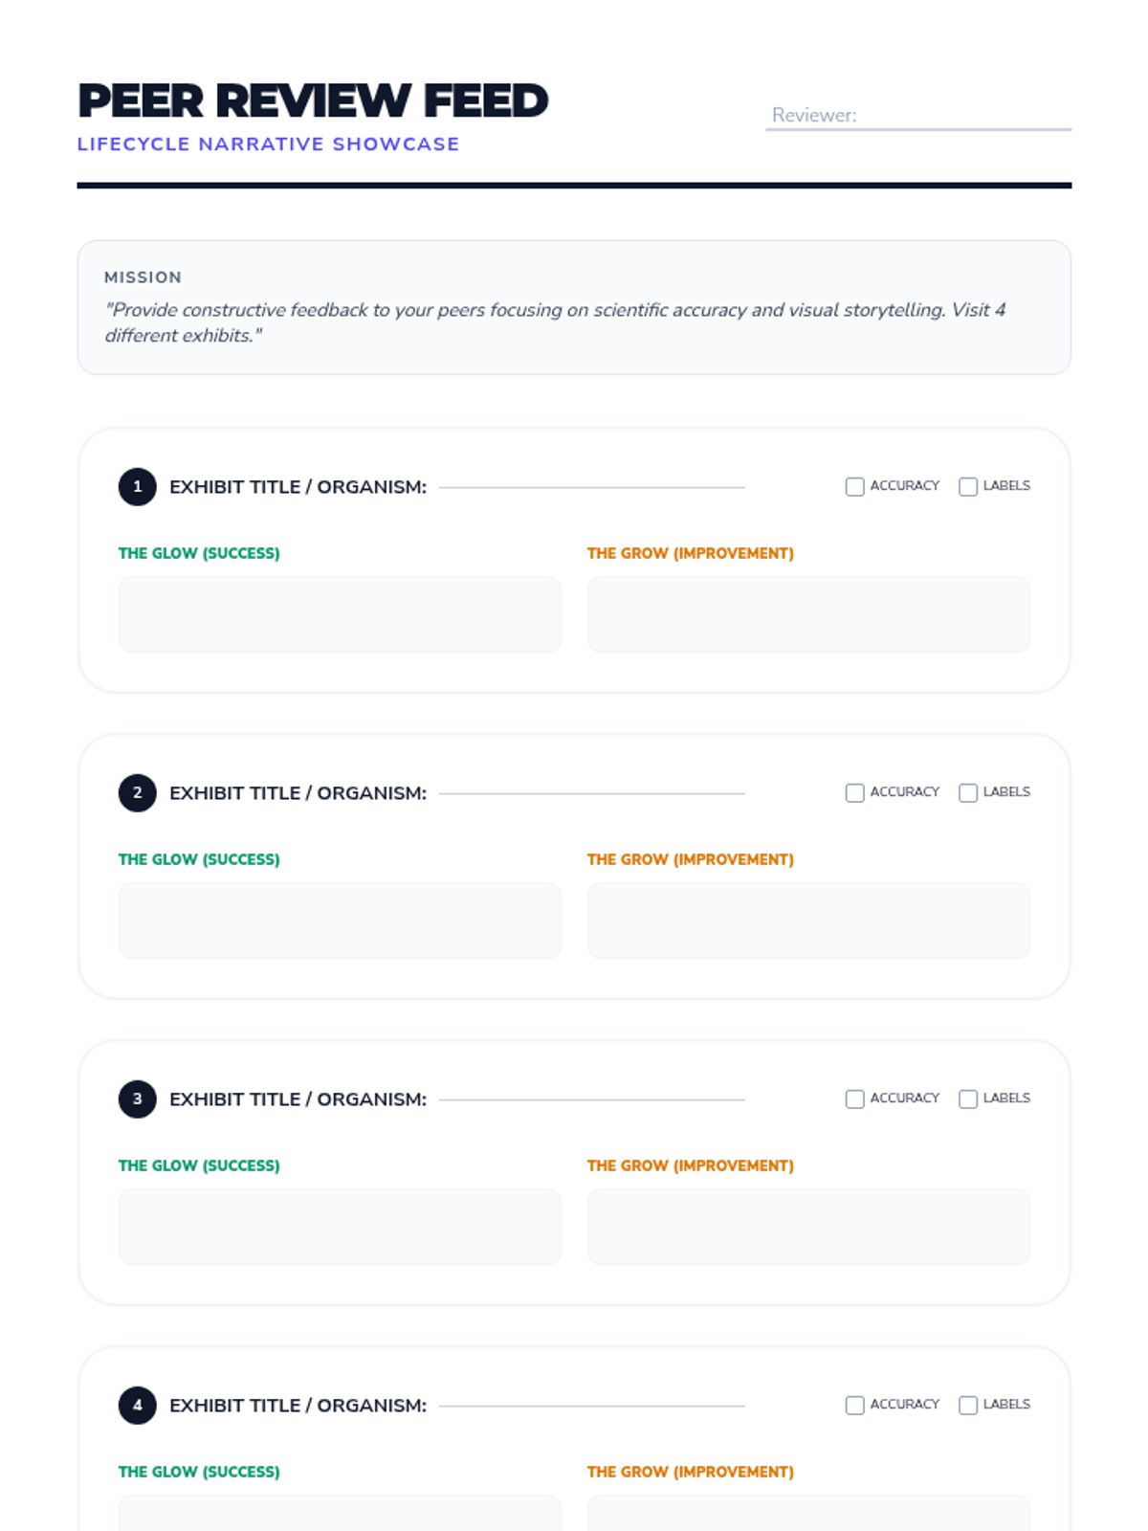The height and width of the screenshot is (1531, 1148).
Task: Enable Accuracy checkbox for exhibit 3
Action: 854,1099
